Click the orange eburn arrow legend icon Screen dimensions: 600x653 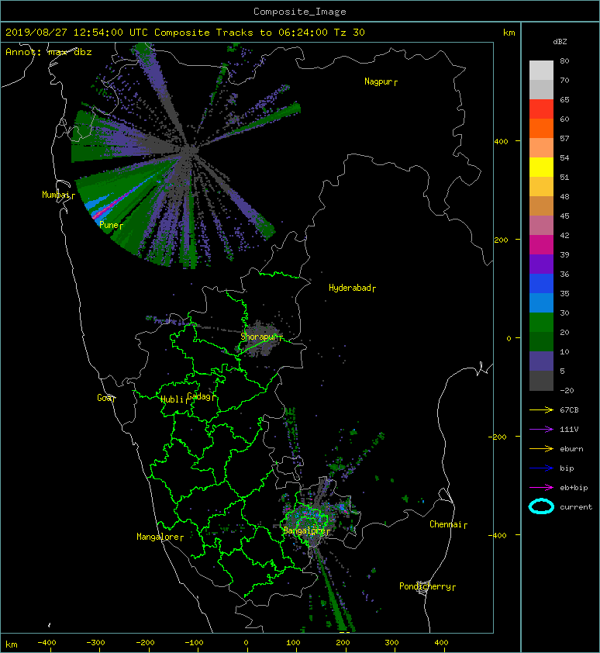point(541,449)
